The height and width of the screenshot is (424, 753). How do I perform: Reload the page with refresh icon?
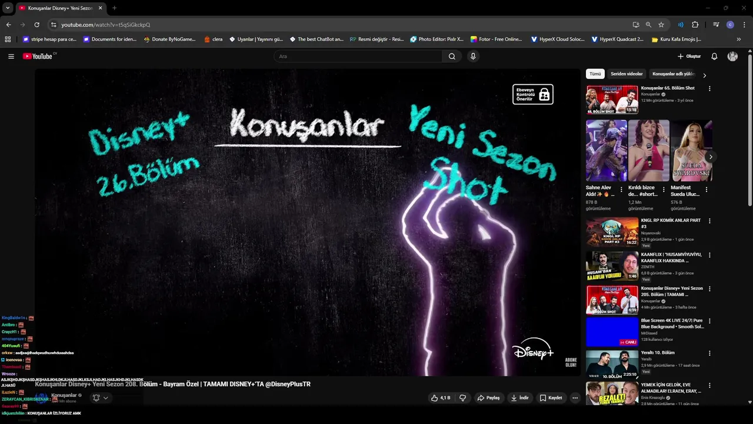[x=36, y=25]
